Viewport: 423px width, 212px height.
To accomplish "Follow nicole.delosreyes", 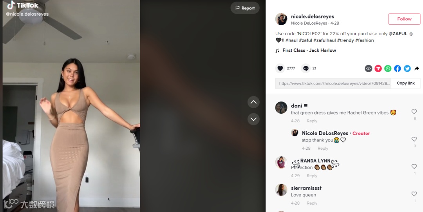I will coord(404,19).
